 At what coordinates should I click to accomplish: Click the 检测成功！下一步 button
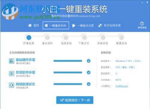tap(75, 100)
